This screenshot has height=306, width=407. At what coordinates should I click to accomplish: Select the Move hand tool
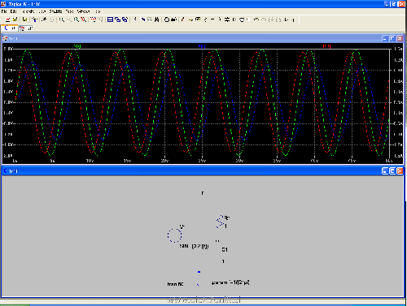tap(242, 19)
